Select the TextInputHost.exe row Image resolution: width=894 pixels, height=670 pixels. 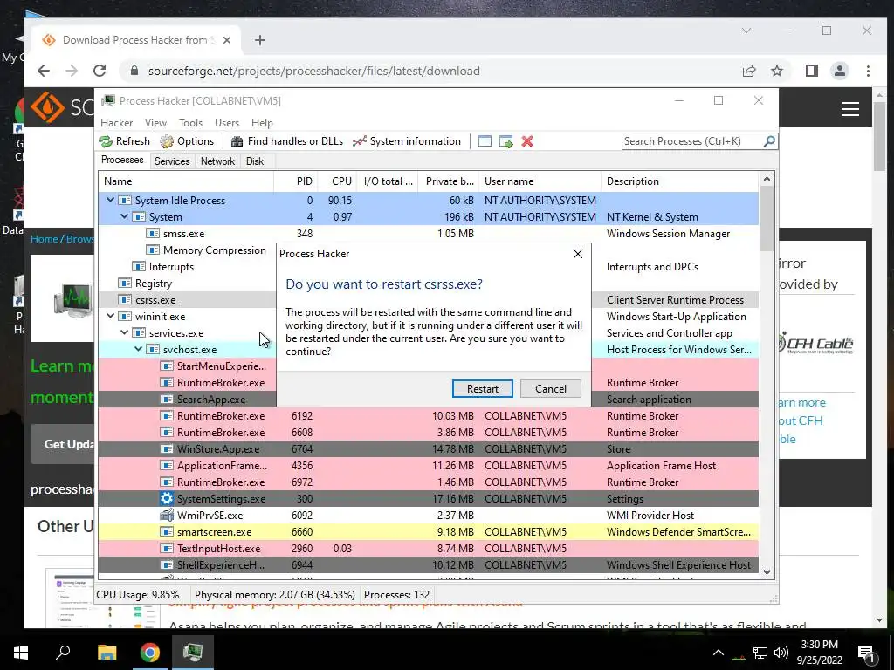[429, 548]
